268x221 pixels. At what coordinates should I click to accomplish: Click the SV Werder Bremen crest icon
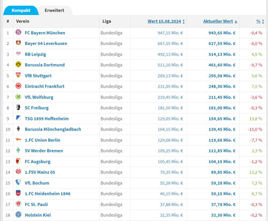click(x=18, y=150)
